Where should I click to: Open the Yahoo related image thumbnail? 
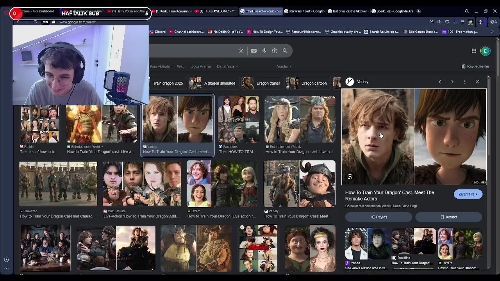pyautogui.click(x=367, y=244)
